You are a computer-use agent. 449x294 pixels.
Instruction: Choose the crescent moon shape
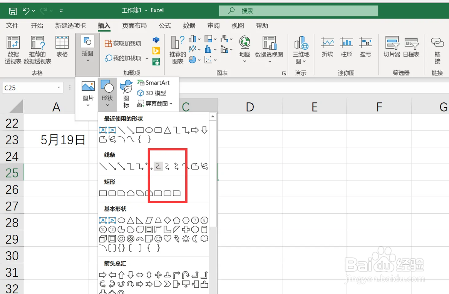(x=195, y=239)
